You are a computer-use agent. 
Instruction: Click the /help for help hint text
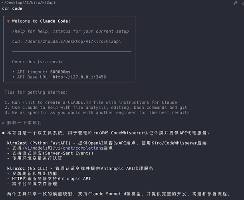[31, 31]
